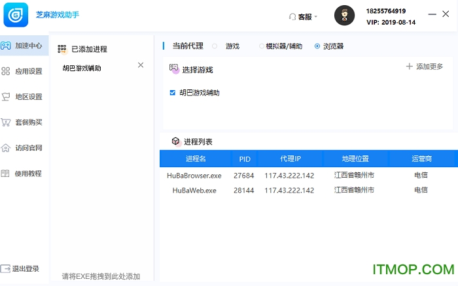Viewport: 458px width, 286px height.
Task: Select the 游戏 proxy radio button
Action: click(215, 46)
